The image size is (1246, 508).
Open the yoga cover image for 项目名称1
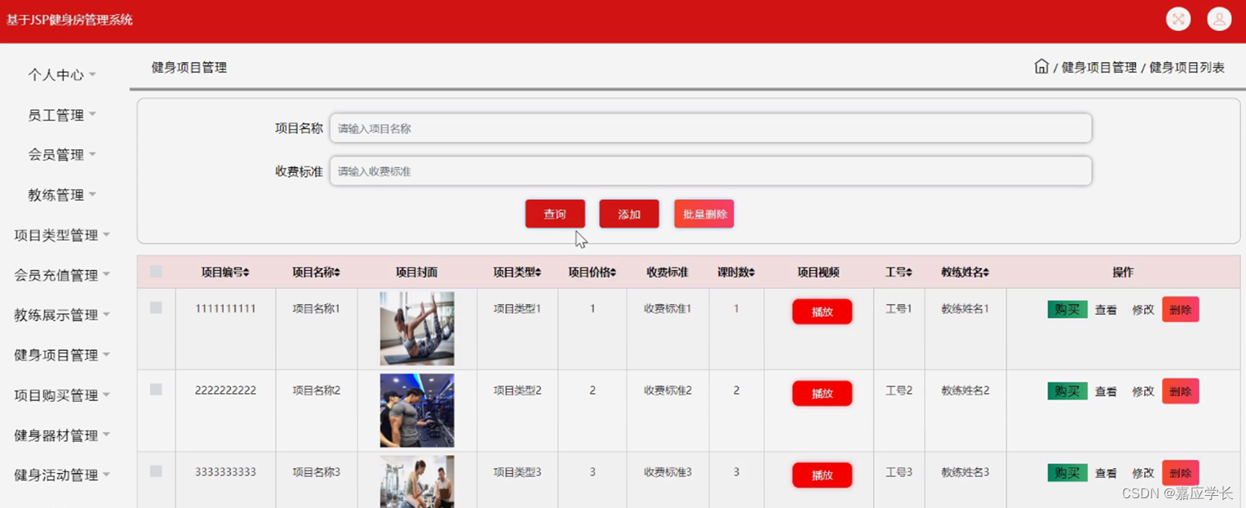[417, 329]
